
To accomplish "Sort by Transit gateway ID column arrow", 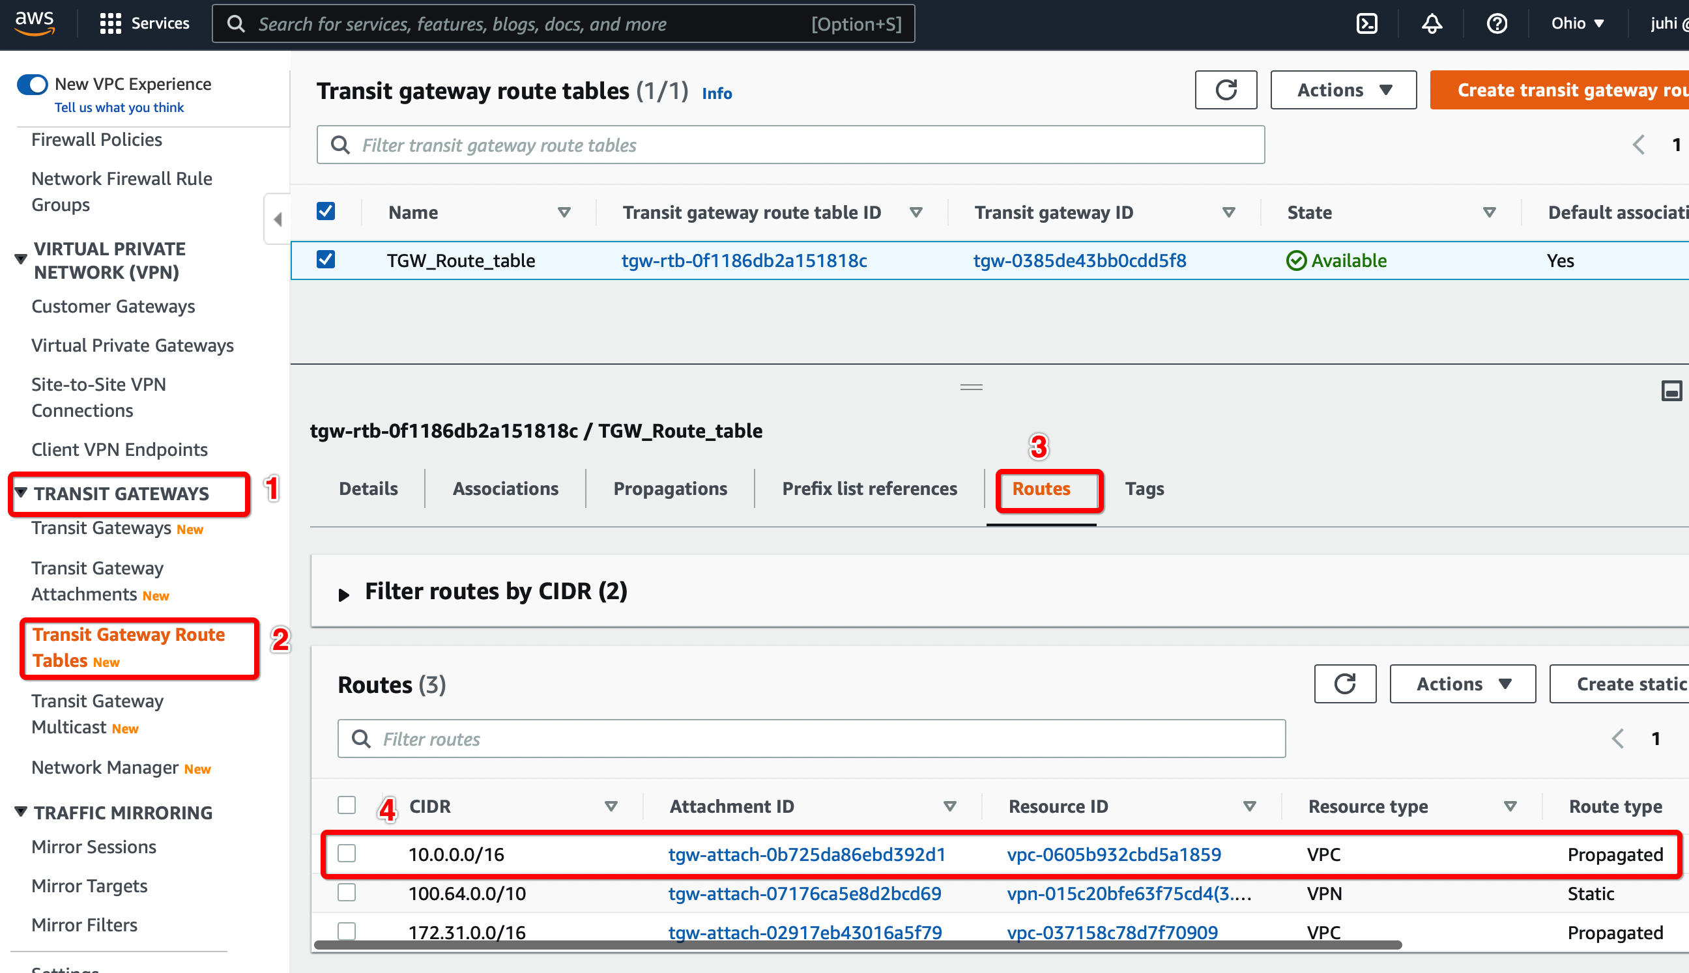I will 1228,212.
